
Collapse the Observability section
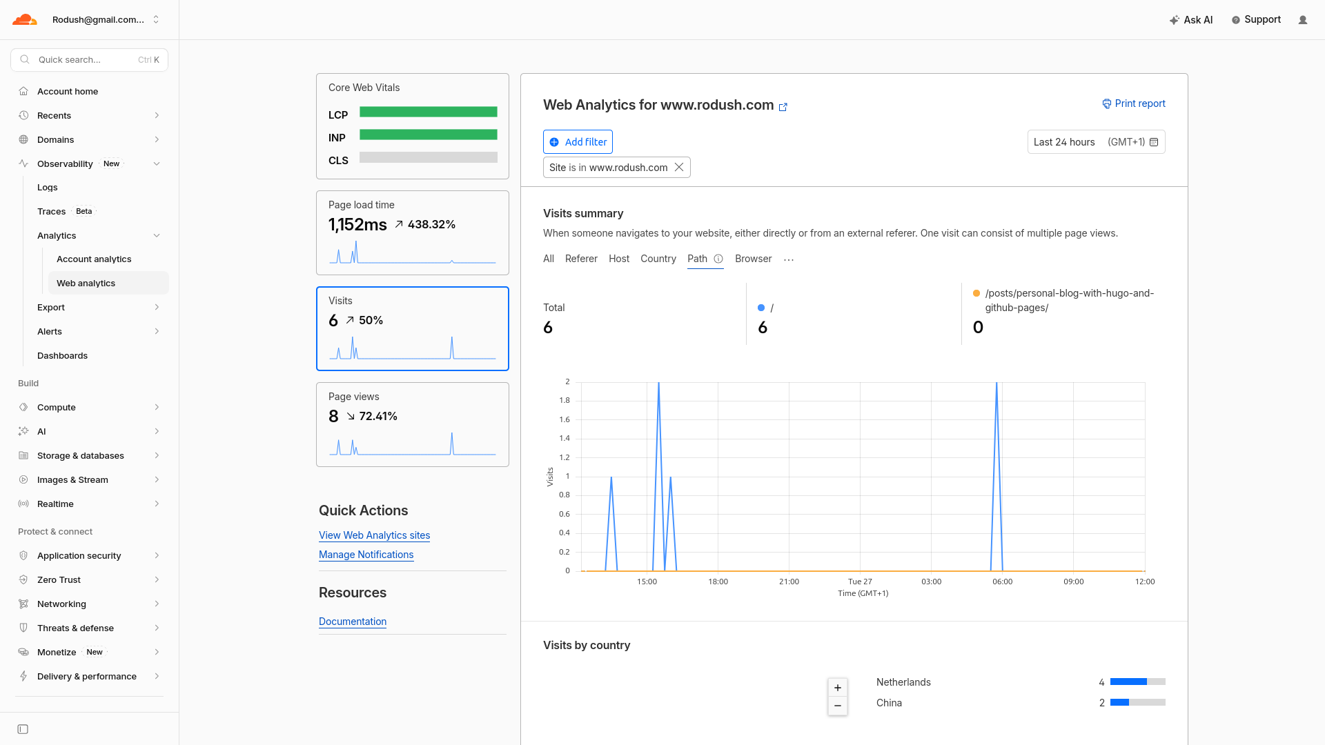click(157, 163)
